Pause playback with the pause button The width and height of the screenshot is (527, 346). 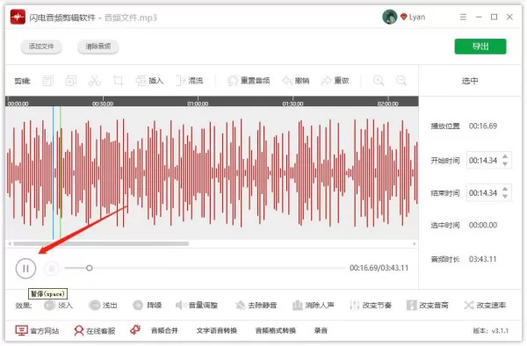[x=25, y=268]
